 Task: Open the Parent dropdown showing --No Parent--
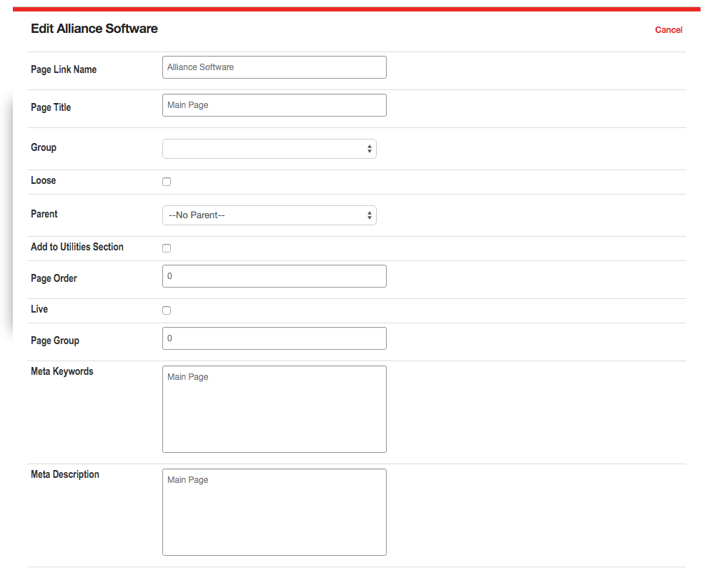(270, 215)
